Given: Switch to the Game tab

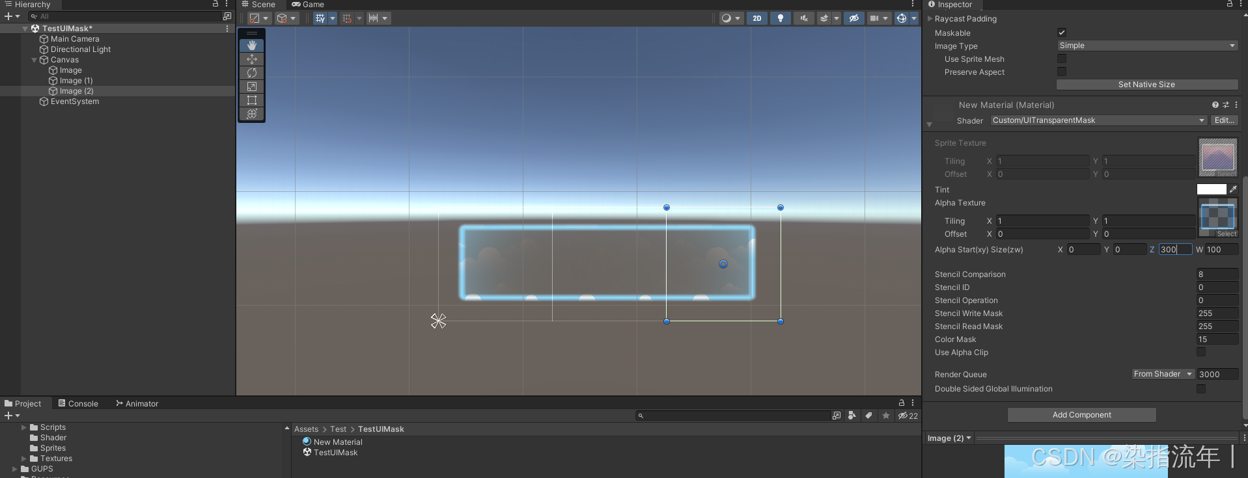Looking at the screenshot, I should point(308,5).
